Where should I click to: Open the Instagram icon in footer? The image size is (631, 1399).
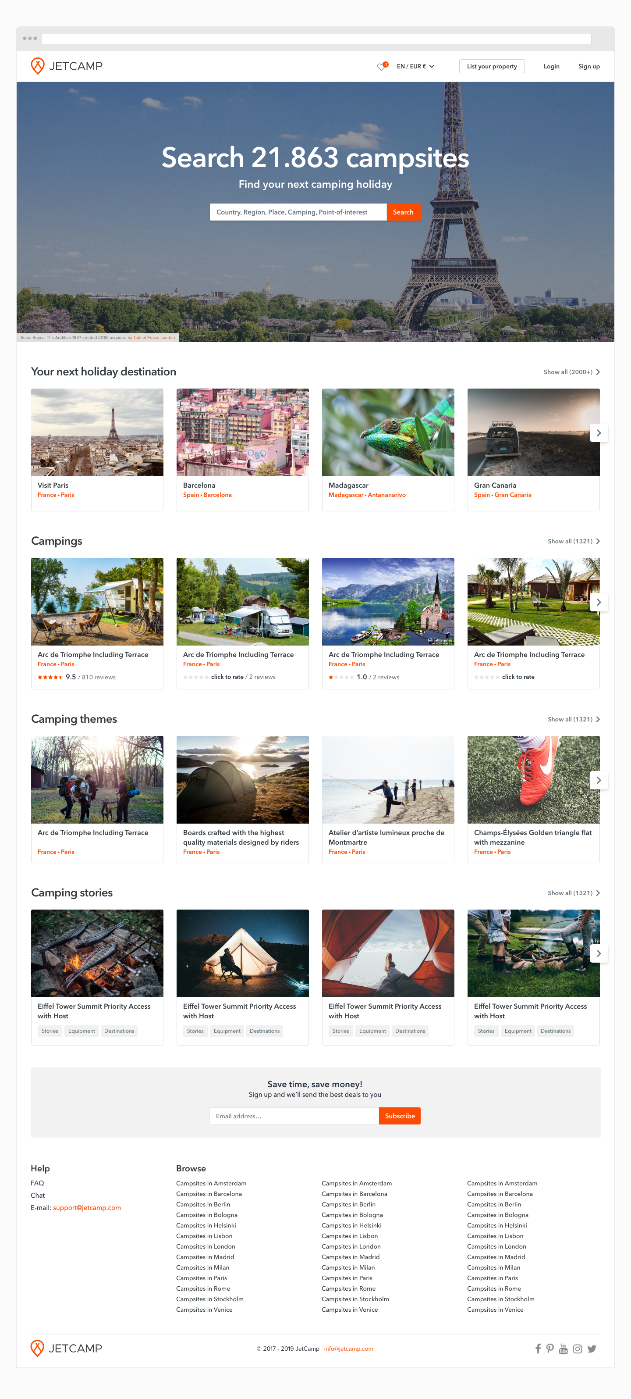577,1349
